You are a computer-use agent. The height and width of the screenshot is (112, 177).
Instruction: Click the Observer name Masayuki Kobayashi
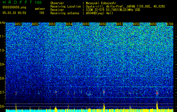pyautogui.click(x=101, y=3)
